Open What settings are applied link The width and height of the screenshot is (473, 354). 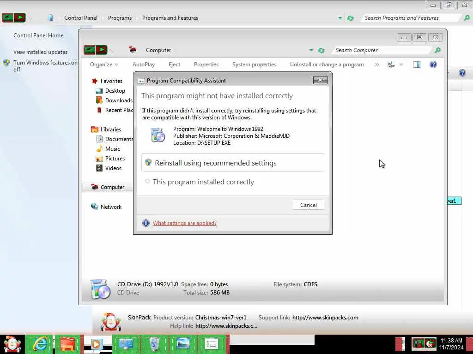click(x=185, y=223)
